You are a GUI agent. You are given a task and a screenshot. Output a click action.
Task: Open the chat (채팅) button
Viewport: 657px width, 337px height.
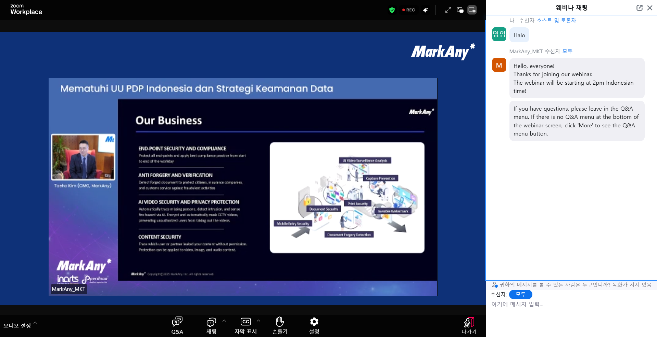coord(211,325)
